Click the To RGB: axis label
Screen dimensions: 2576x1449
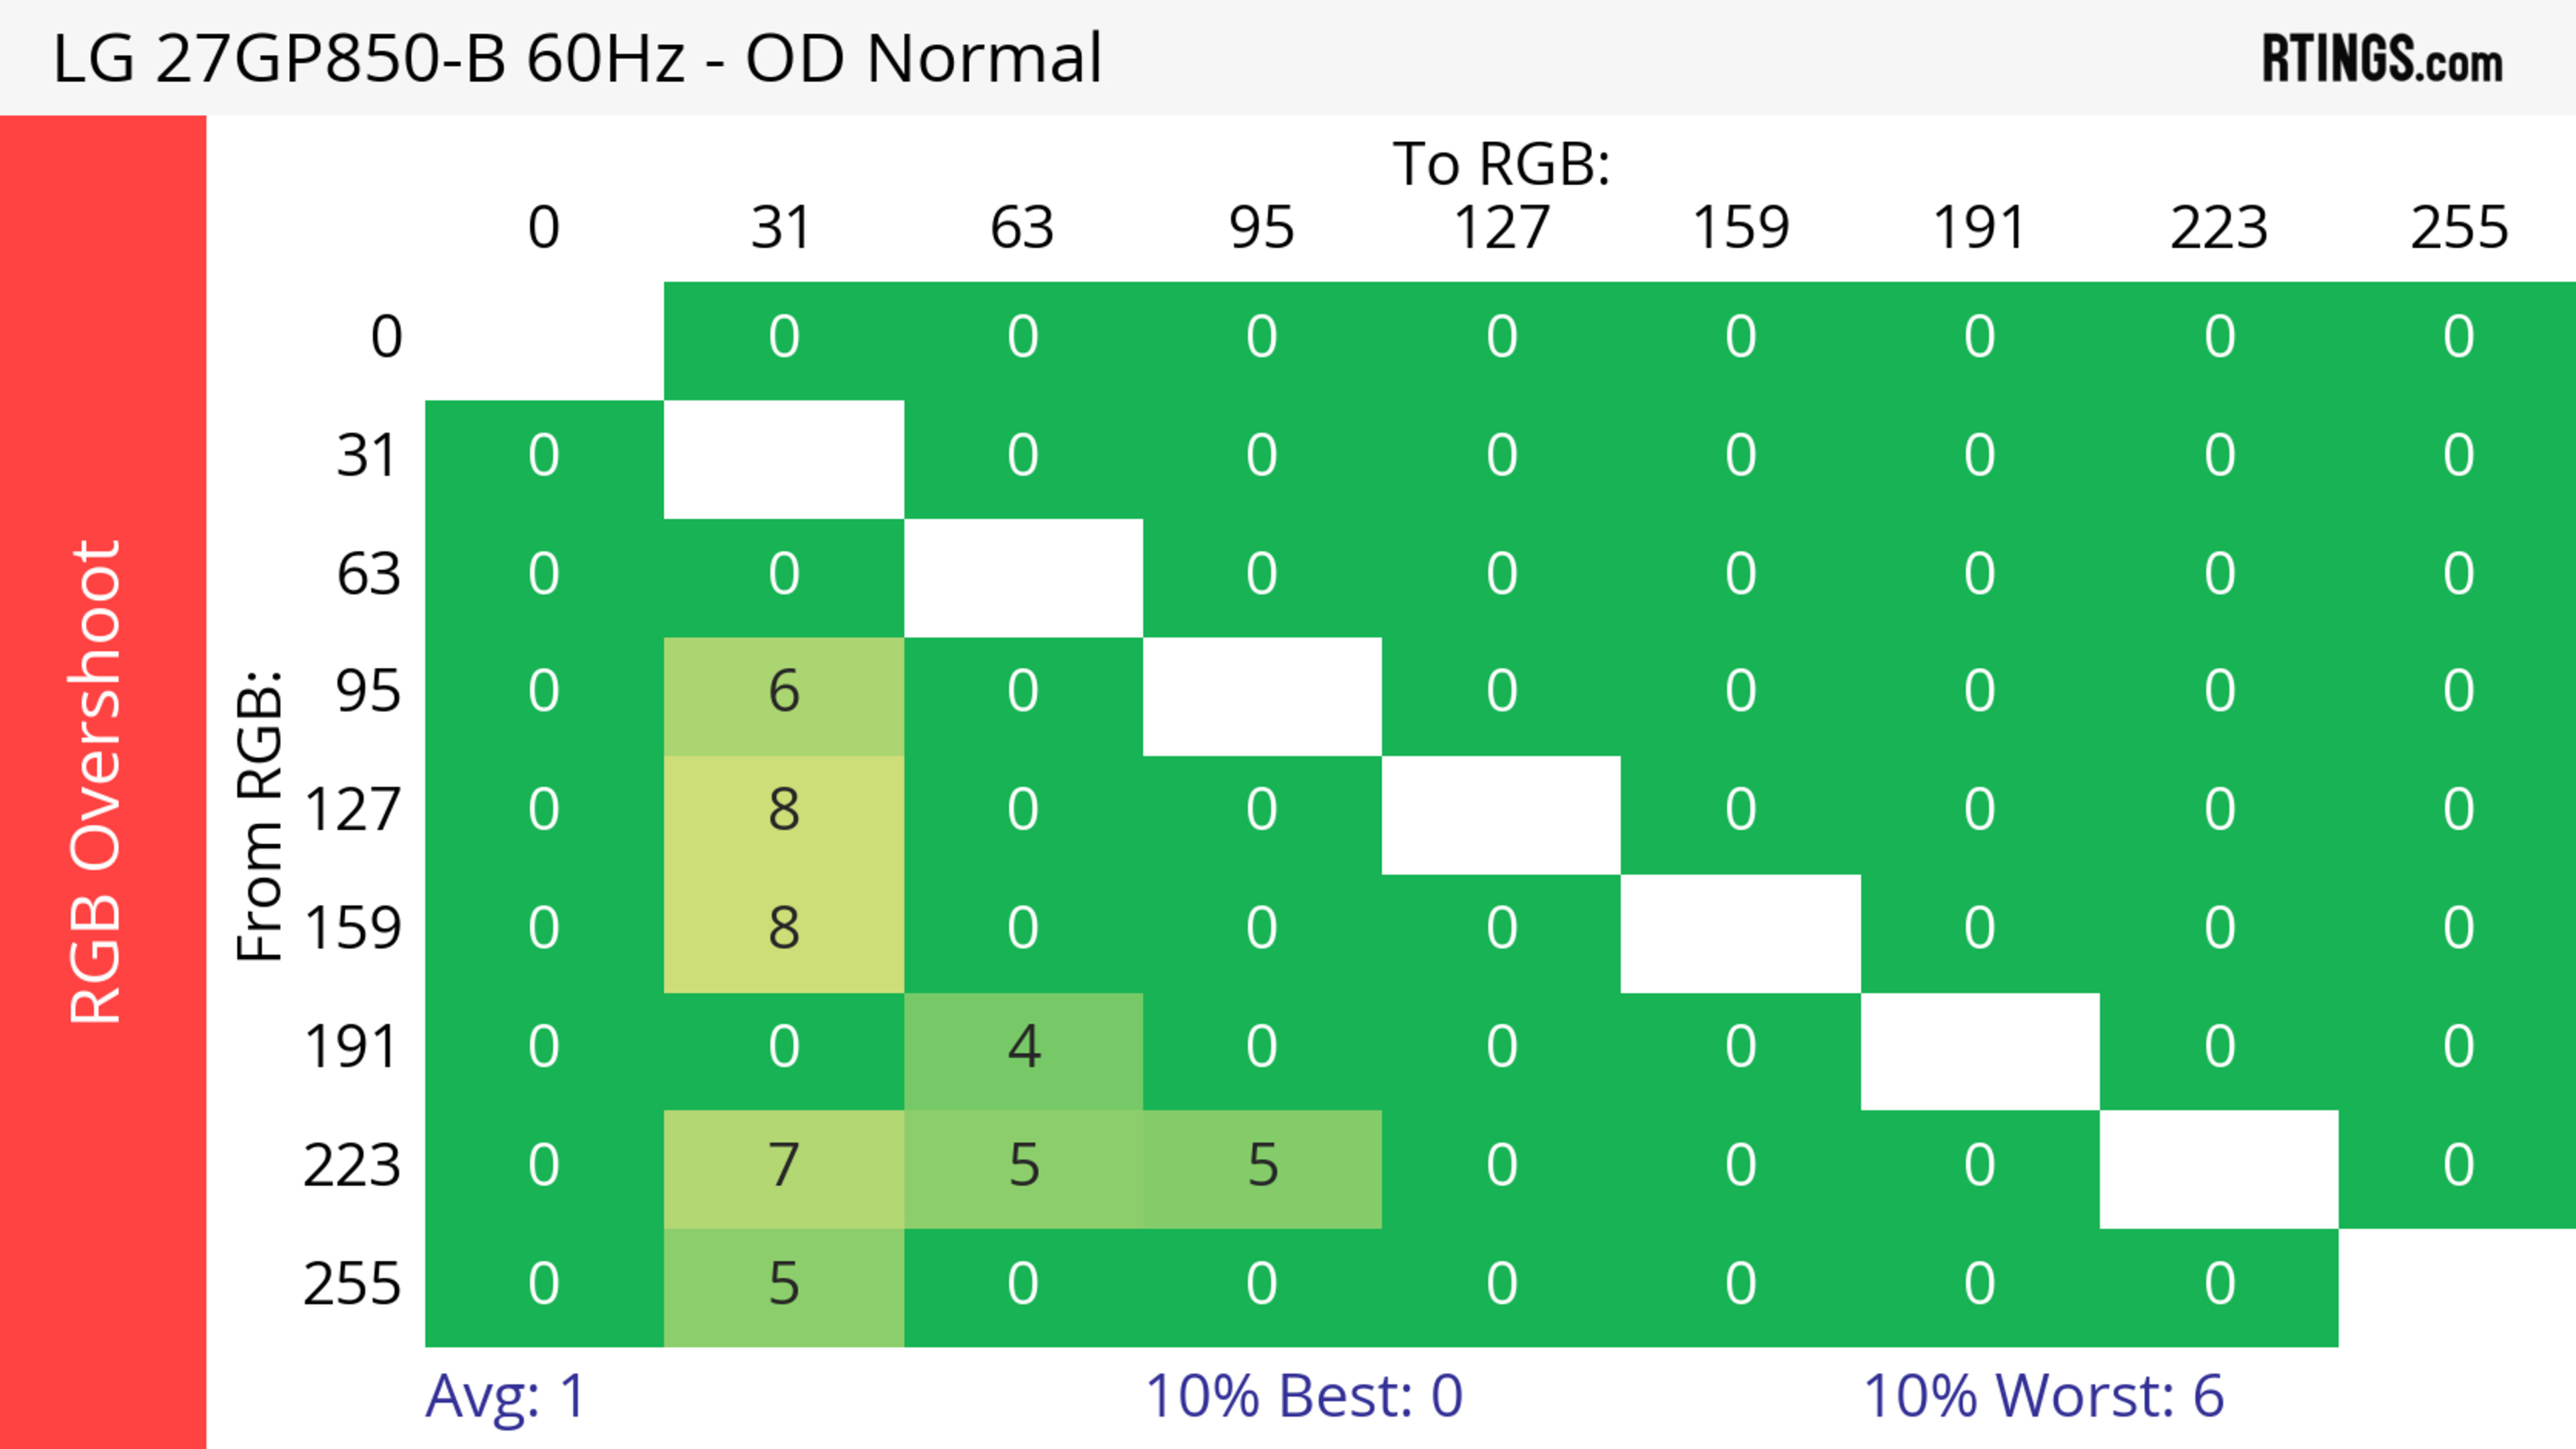(x=1501, y=164)
